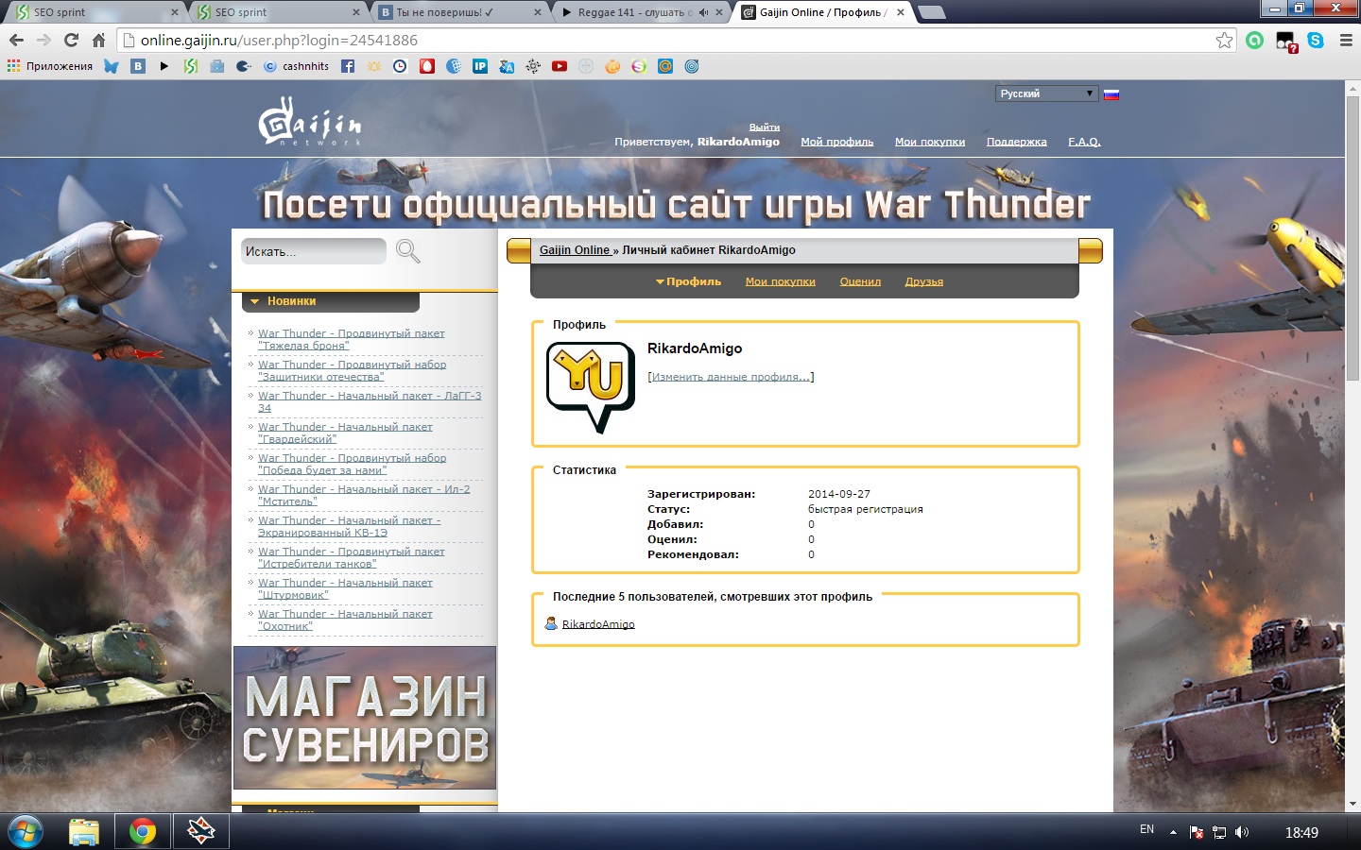Collapse the Новинки sidebar section
The height and width of the screenshot is (850, 1361).
tap(255, 301)
